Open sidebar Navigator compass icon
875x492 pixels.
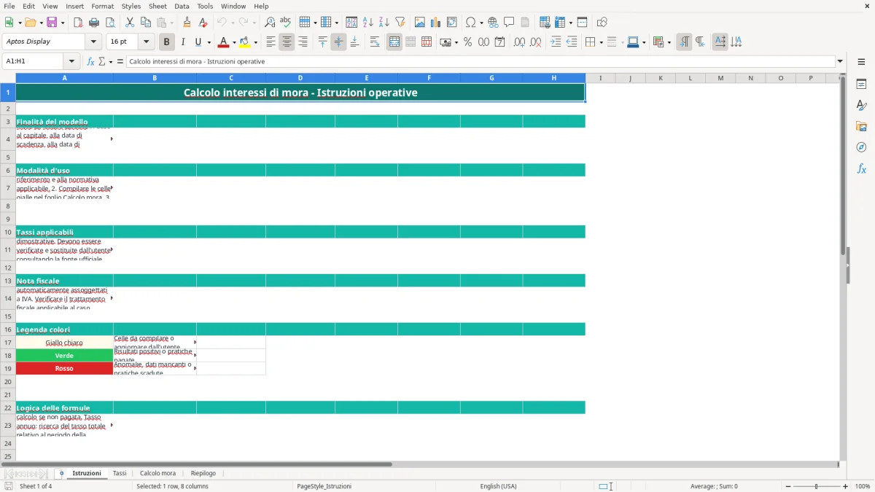[861, 147]
